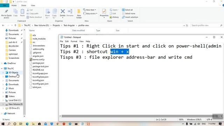Viewport: 224px width, 126px height.
Task: Collapse the This PC tree node
Action: coord(2,69)
